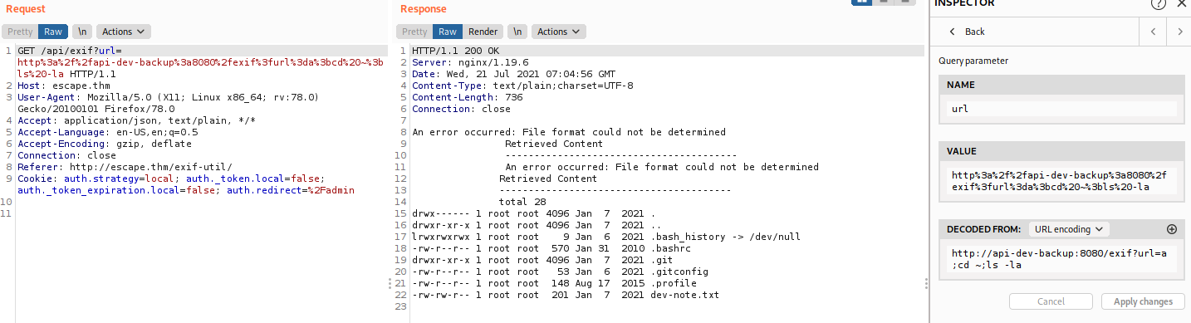Click the 'DECODED FROM:' label
Screen dimensions: 1191x323
985,229
